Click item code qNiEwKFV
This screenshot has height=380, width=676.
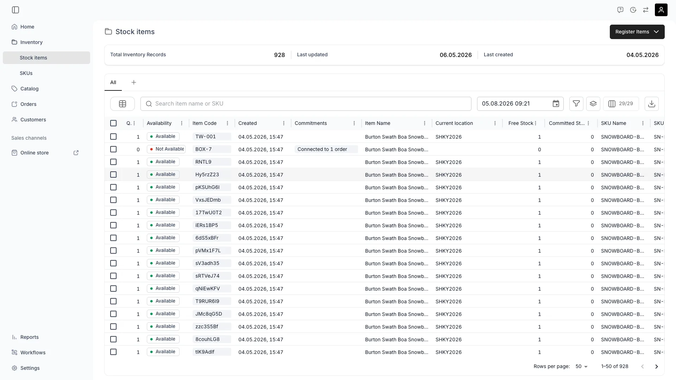[x=212, y=289]
